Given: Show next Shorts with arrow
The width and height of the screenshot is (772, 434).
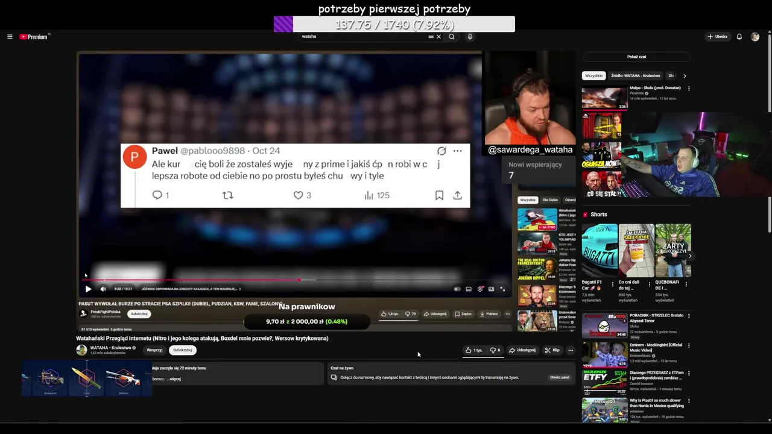Looking at the screenshot, I should click(690, 256).
